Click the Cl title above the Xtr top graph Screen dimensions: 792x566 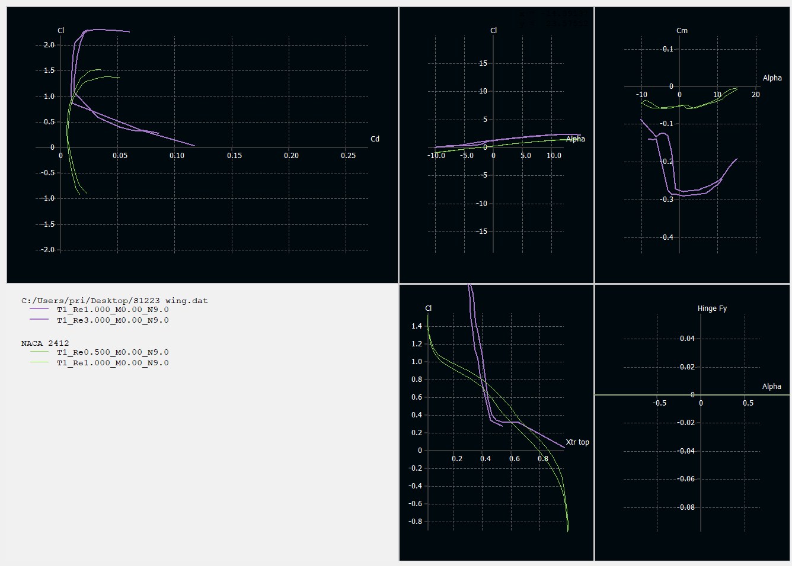pyautogui.click(x=429, y=308)
